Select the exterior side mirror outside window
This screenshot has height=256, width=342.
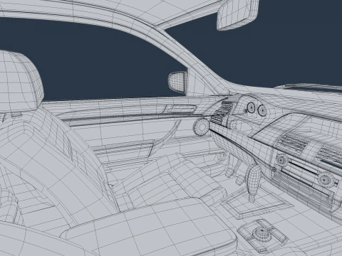point(177,82)
